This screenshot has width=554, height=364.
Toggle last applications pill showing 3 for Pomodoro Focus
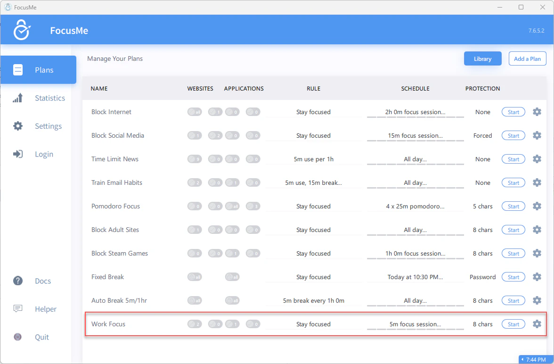tap(253, 206)
